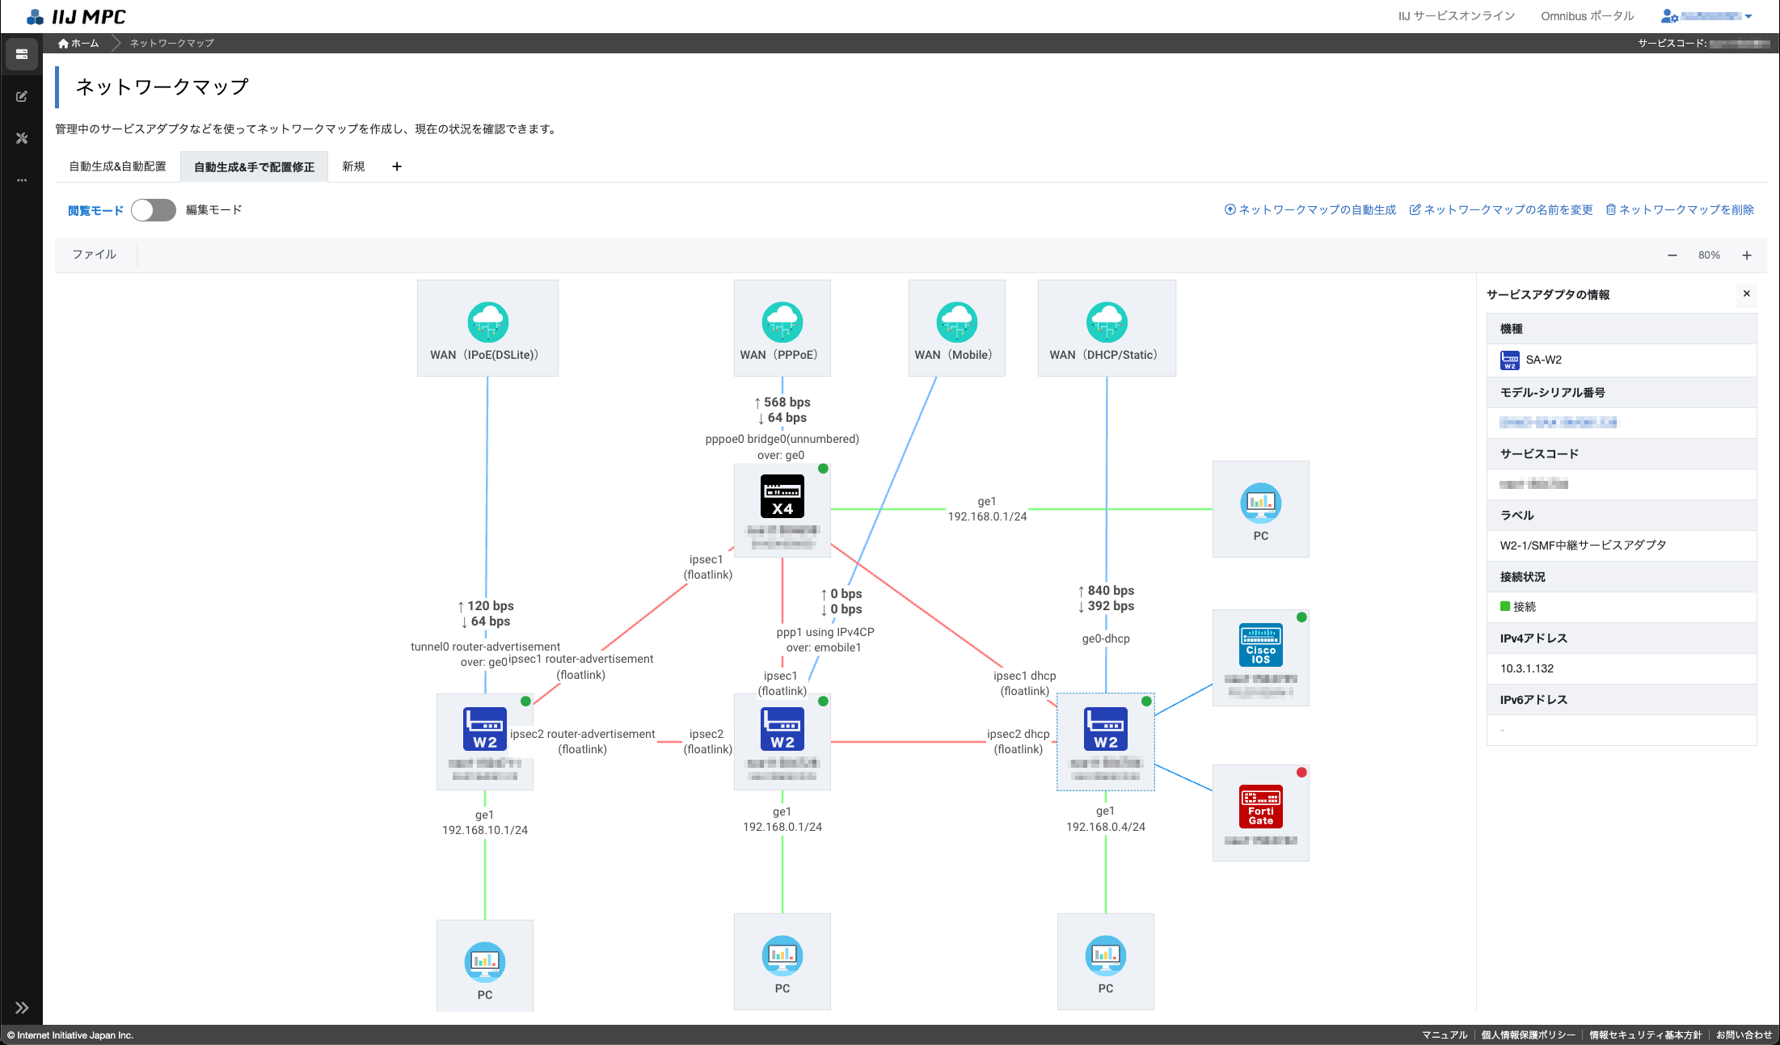Screen dimensions: 1780x1045
Task: Select the PC node connected to ge1 of X4
Action: pyautogui.click(x=1260, y=504)
